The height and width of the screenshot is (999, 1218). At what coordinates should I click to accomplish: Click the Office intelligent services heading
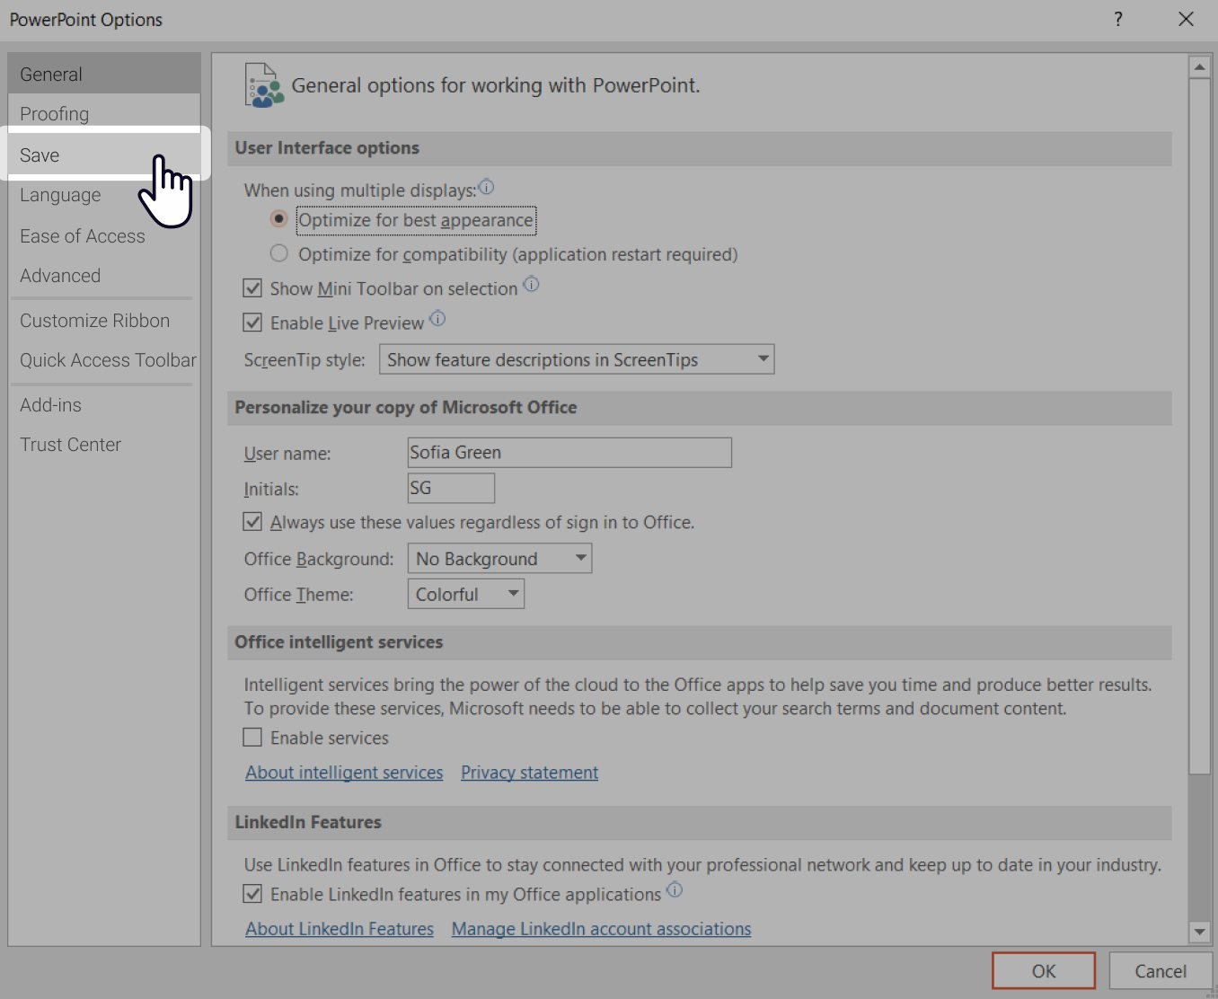click(x=339, y=641)
